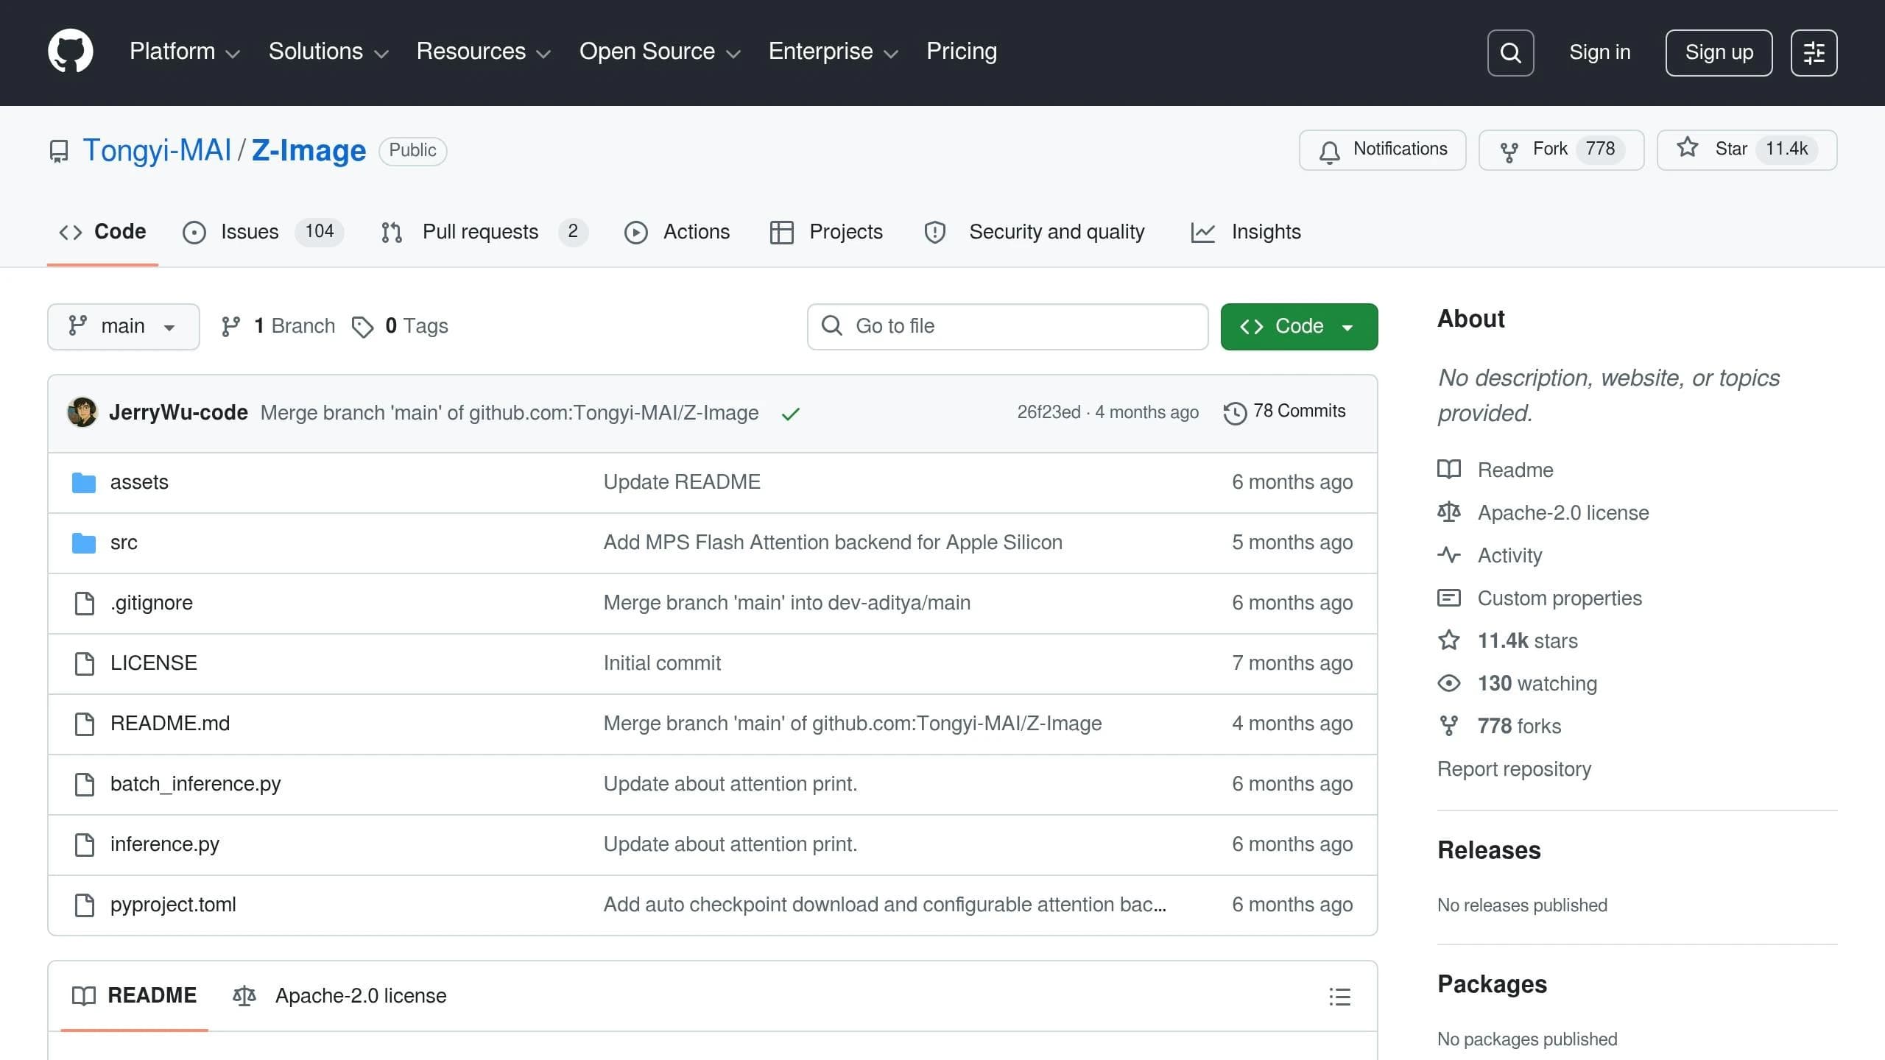This screenshot has width=1885, height=1060.
Task: Open the Packages heading link
Action: (1492, 984)
